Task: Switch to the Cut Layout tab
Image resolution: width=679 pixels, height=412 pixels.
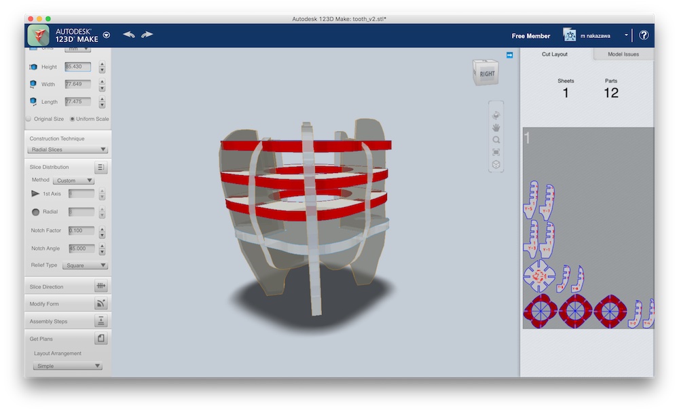Action: pos(554,54)
